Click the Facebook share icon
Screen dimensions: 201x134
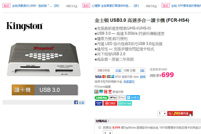(x=76, y=102)
